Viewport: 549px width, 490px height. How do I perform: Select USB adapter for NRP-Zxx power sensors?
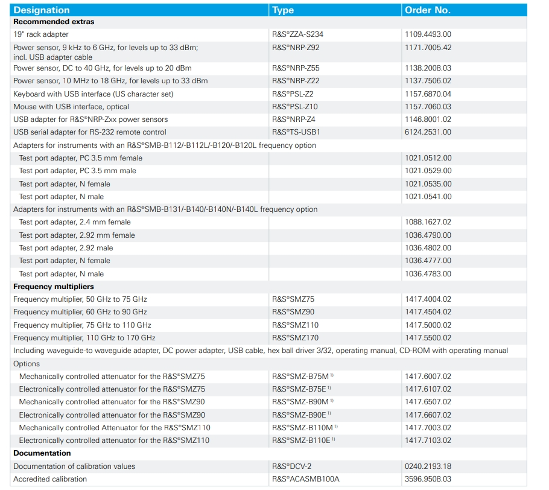[x=90, y=119]
